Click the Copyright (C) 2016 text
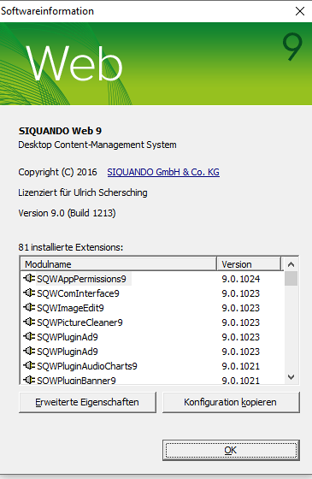Viewport: 312px width, 479px height. pyautogui.click(x=57, y=172)
